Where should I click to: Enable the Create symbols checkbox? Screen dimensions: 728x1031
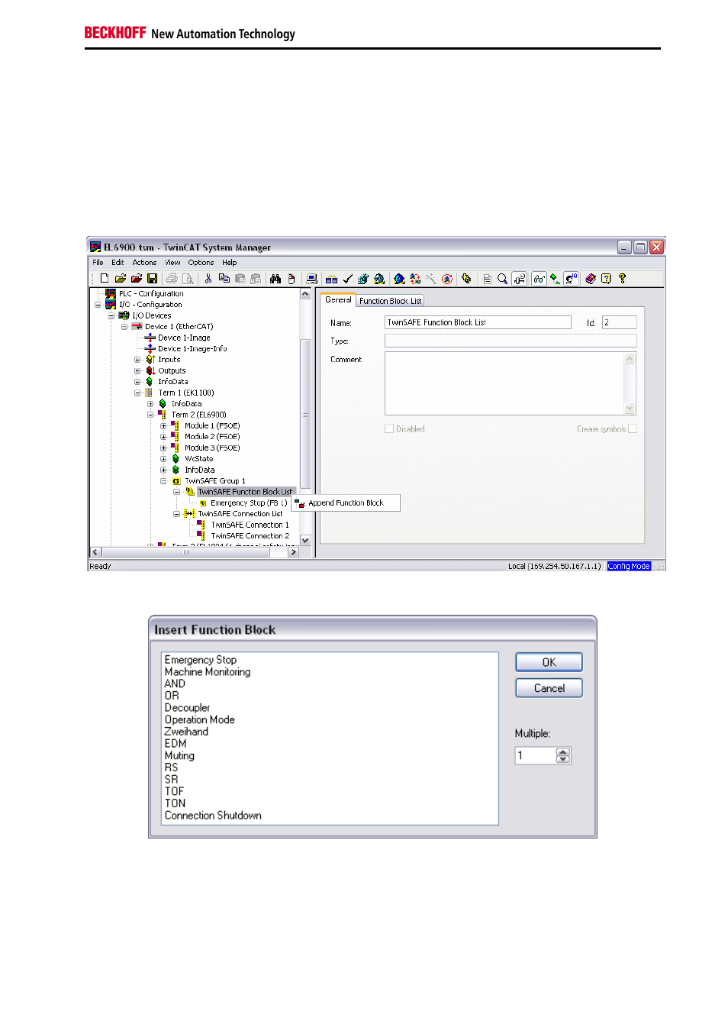pyautogui.click(x=633, y=429)
